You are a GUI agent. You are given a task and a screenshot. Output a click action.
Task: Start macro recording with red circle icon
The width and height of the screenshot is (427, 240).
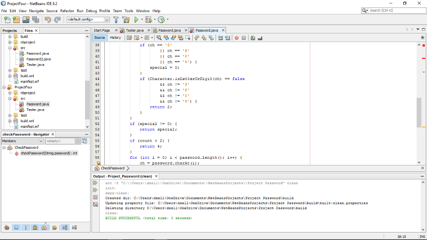pos(236,37)
